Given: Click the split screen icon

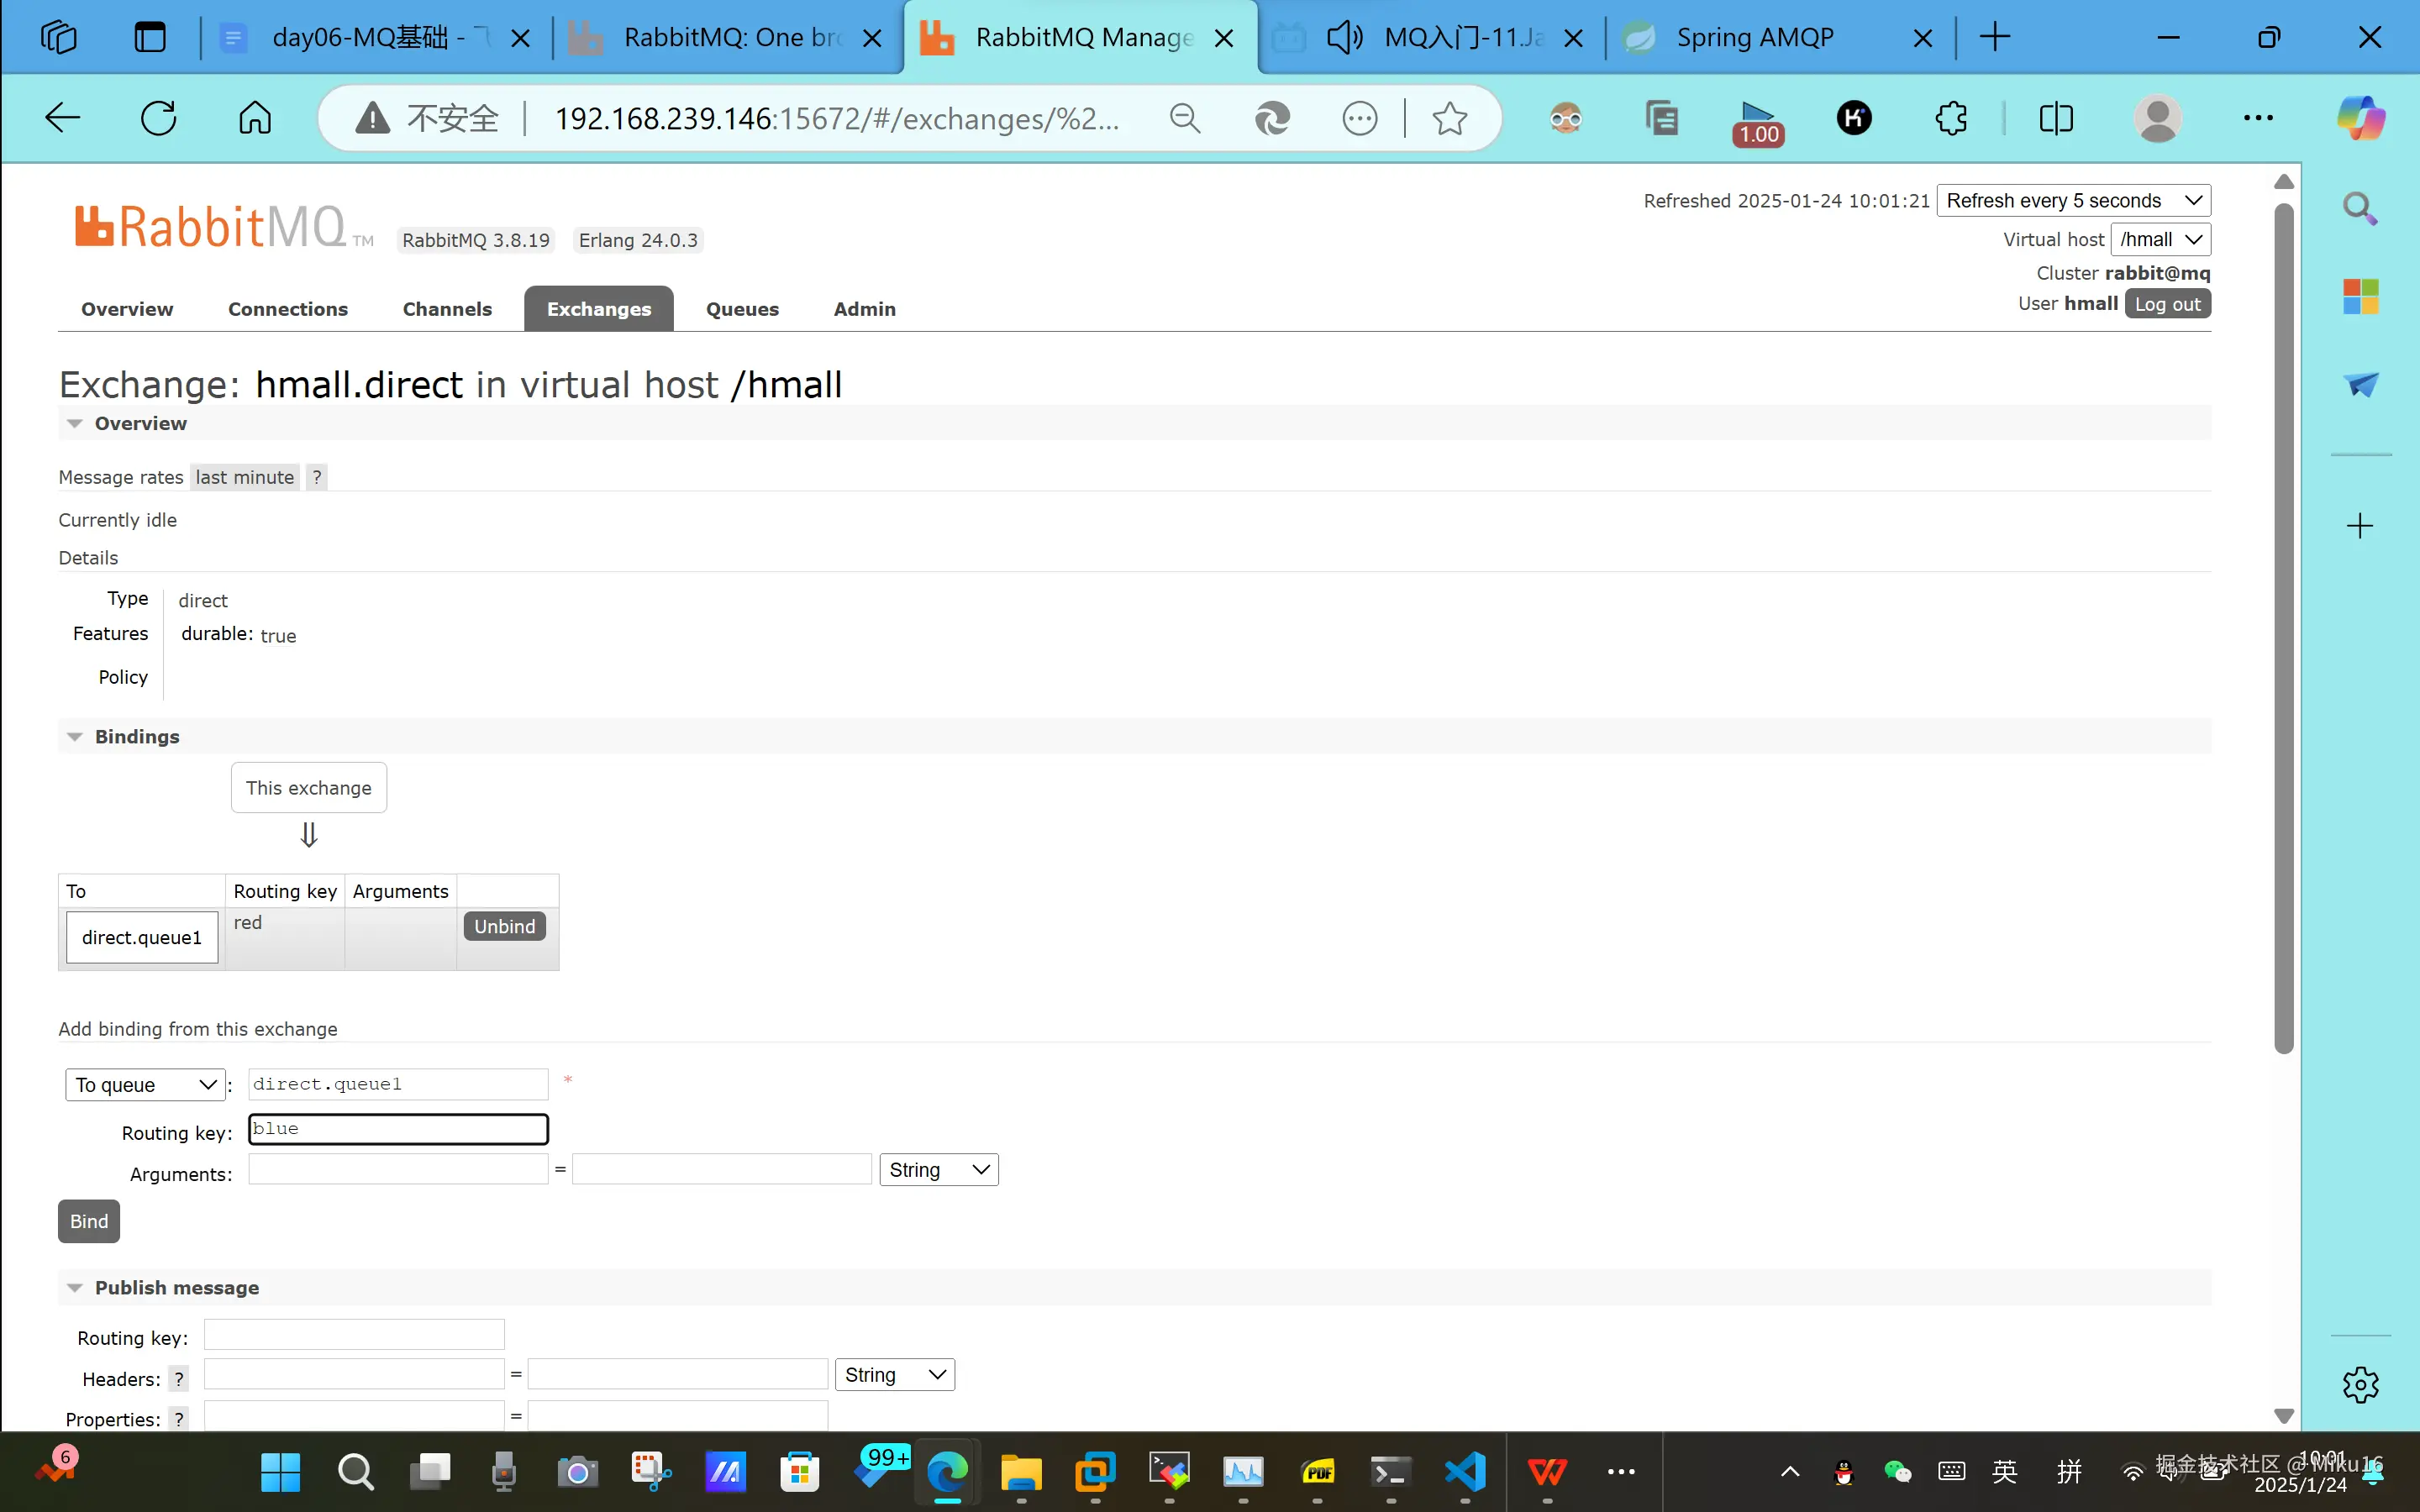Looking at the screenshot, I should pos(2056,118).
